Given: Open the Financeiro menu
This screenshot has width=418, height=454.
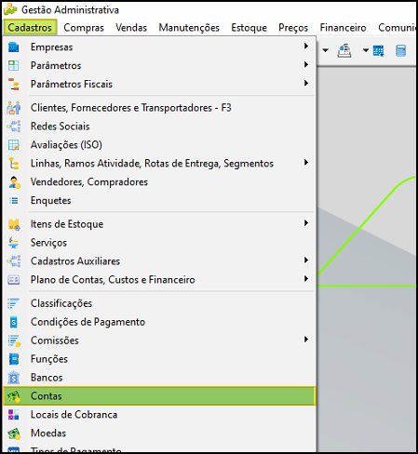Looking at the screenshot, I should [343, 28].
